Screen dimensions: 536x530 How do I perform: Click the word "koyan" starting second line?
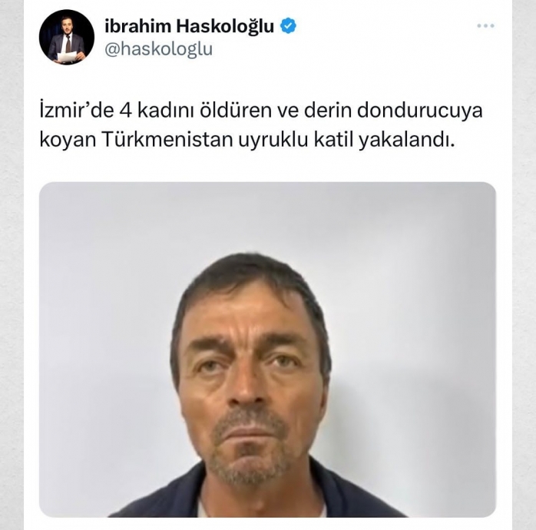tap(68, 141)
